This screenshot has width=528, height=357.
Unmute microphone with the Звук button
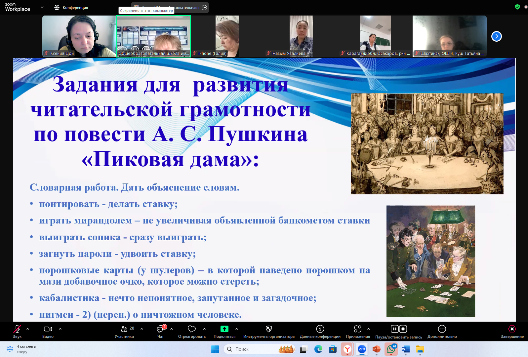tap(17, 329)
